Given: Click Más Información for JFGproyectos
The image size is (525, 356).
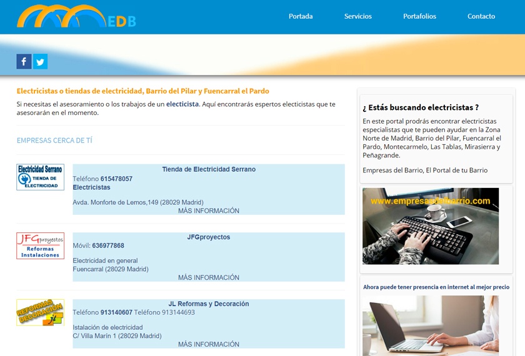Looking at the screenshot, I should [x=209, y=277].
